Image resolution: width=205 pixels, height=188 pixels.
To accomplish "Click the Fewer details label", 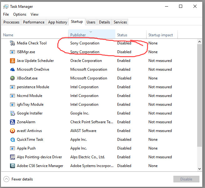I will [22, 179].
